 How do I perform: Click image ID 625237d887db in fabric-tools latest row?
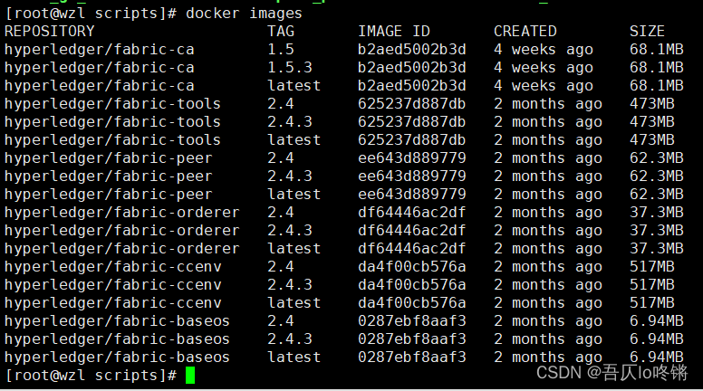coord(411,140)
